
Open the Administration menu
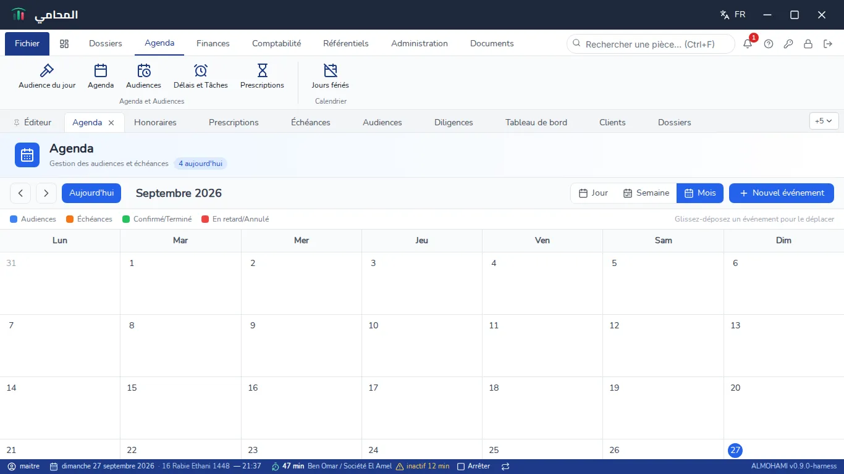tap(420, 44)
